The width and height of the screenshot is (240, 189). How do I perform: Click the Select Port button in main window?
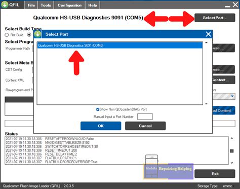[215, 18]
